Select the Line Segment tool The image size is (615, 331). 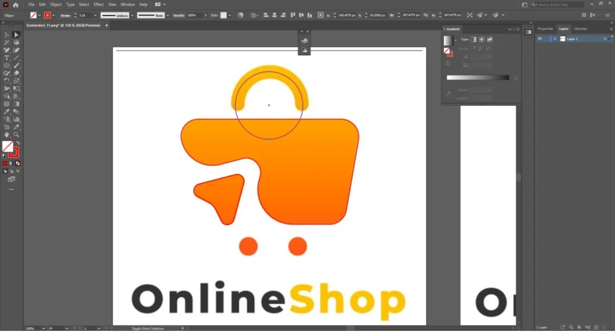pyautogui.click(x=16, y=58)
